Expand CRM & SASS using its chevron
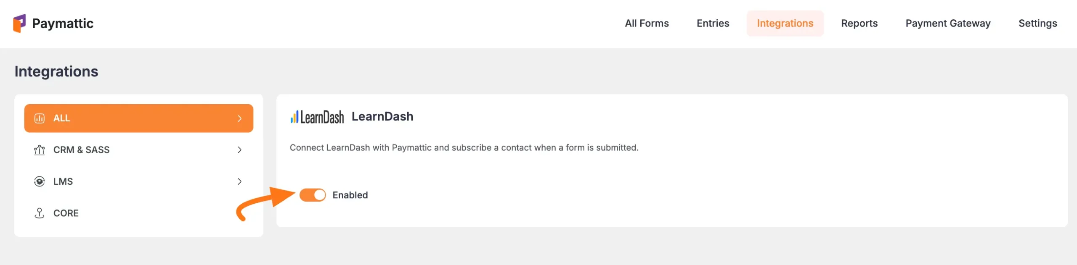Image resolution: width=1077 pixels, height=265 pixels. click(239, 150)
